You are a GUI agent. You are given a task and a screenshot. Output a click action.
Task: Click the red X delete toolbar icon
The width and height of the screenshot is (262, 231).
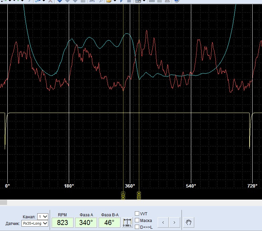(x=50, y=1)
